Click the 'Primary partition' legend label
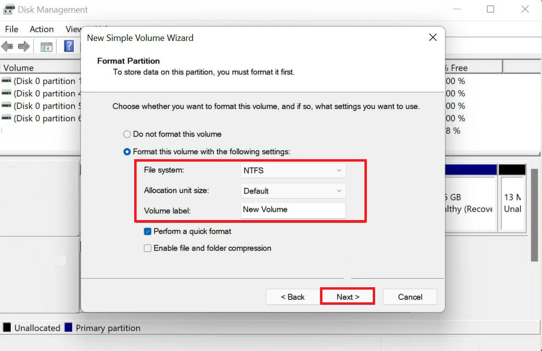This screenshot has width=542, height=351. tap(108, 328)
